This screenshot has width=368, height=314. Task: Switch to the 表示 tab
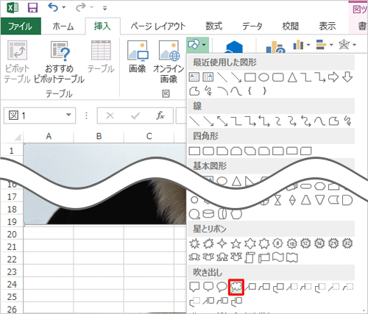[328, 26]
